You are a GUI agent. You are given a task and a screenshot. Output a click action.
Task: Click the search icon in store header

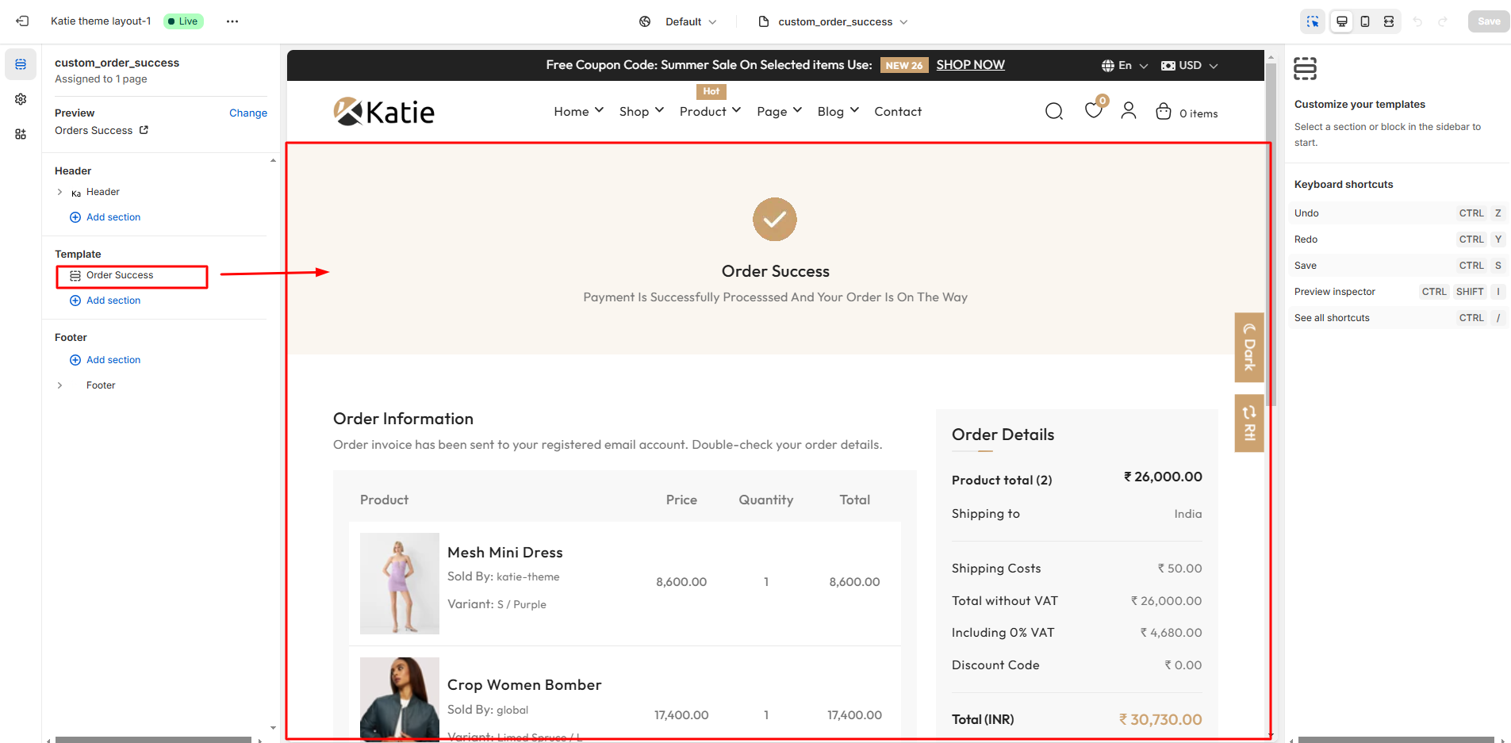pyautogui.click(x=1053, y=112)
